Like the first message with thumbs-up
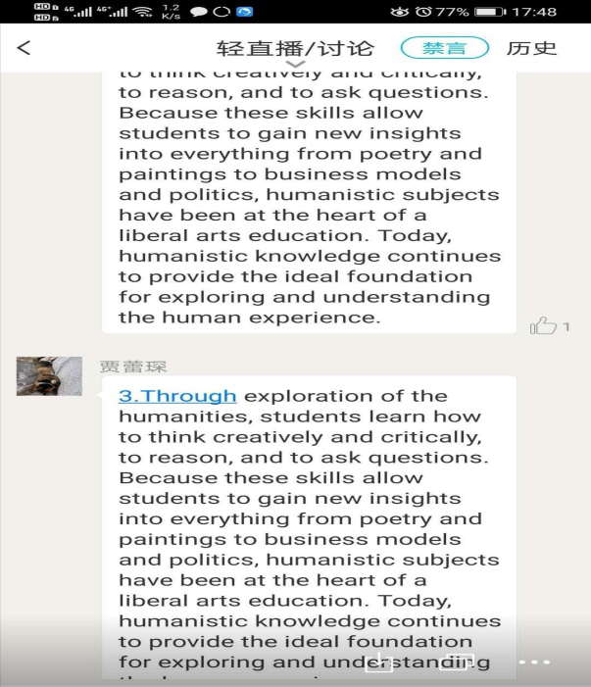Viewport: 591px width, 687px height. point(543,326)
